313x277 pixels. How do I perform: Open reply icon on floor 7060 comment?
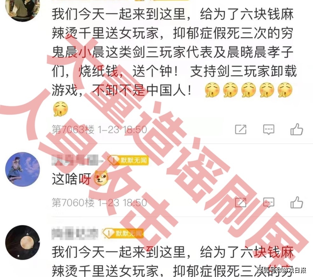(x=269, y=202)
